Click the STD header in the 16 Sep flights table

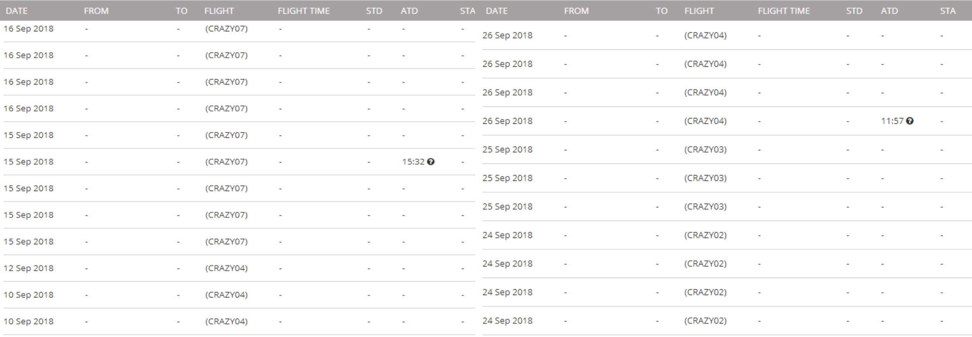tap(374, 11)
